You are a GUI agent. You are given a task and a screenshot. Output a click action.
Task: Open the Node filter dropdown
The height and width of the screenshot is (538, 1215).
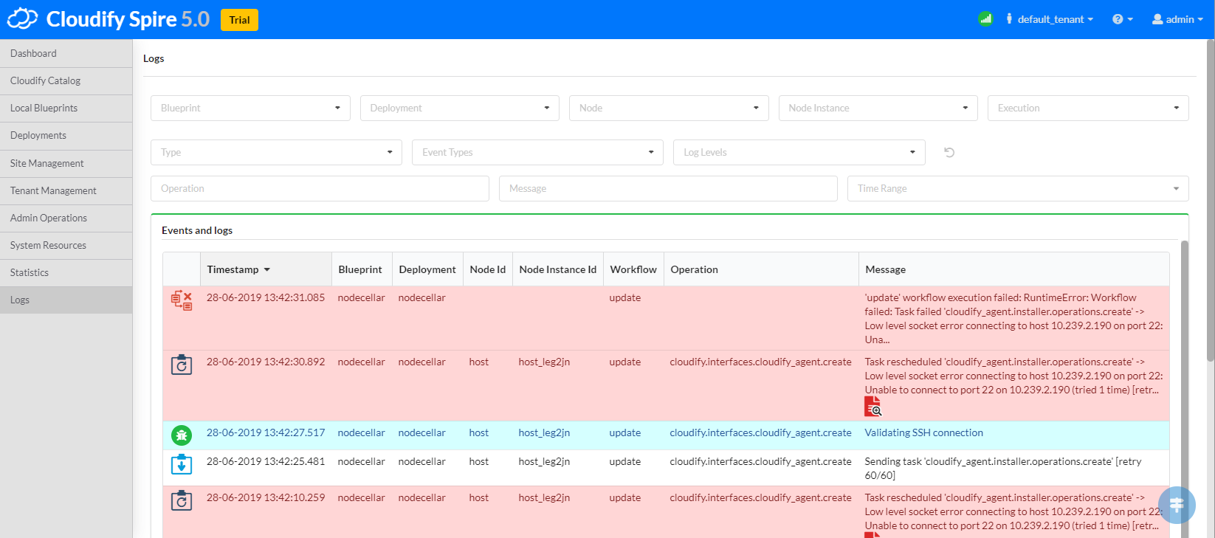pos(669,108)
